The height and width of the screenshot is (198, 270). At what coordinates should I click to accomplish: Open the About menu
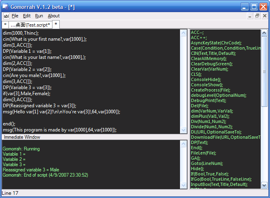[54, 16]
